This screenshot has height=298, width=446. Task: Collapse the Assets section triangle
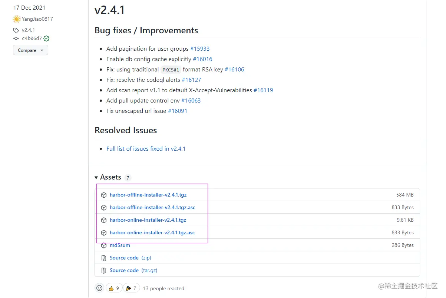click(96, 178)
